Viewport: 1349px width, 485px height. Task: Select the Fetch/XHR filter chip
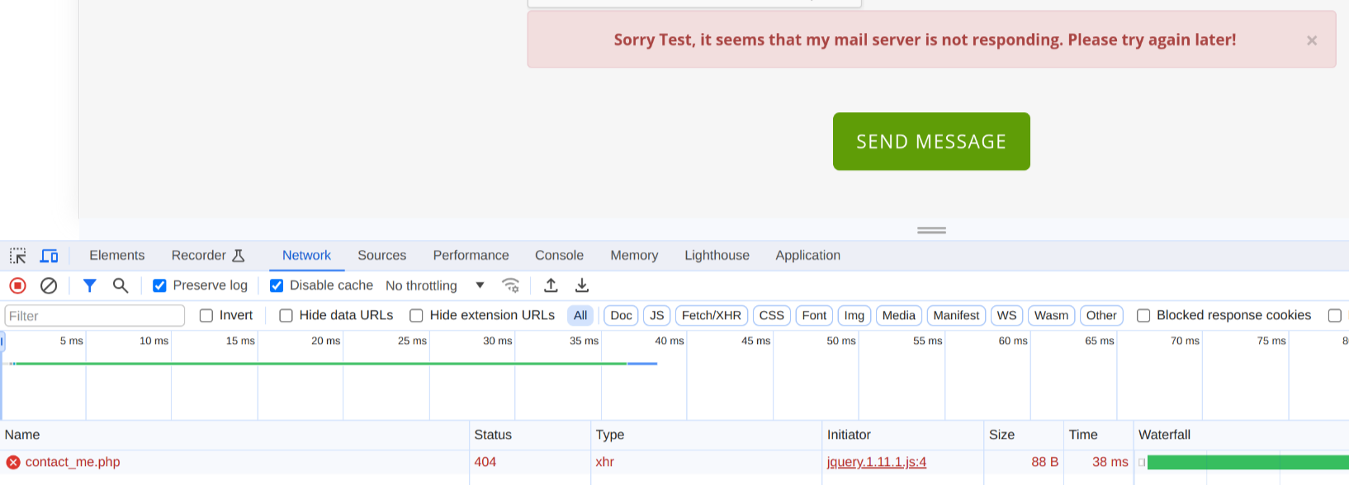point(712,315)
